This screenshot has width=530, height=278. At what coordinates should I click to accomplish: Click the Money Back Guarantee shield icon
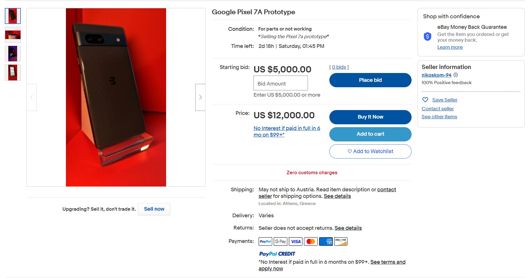[427, 36]
